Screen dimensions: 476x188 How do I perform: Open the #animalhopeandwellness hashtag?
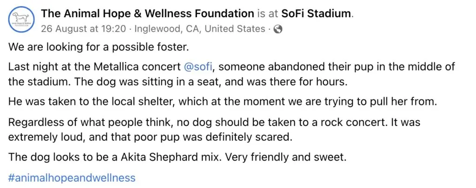coord(72,177)
